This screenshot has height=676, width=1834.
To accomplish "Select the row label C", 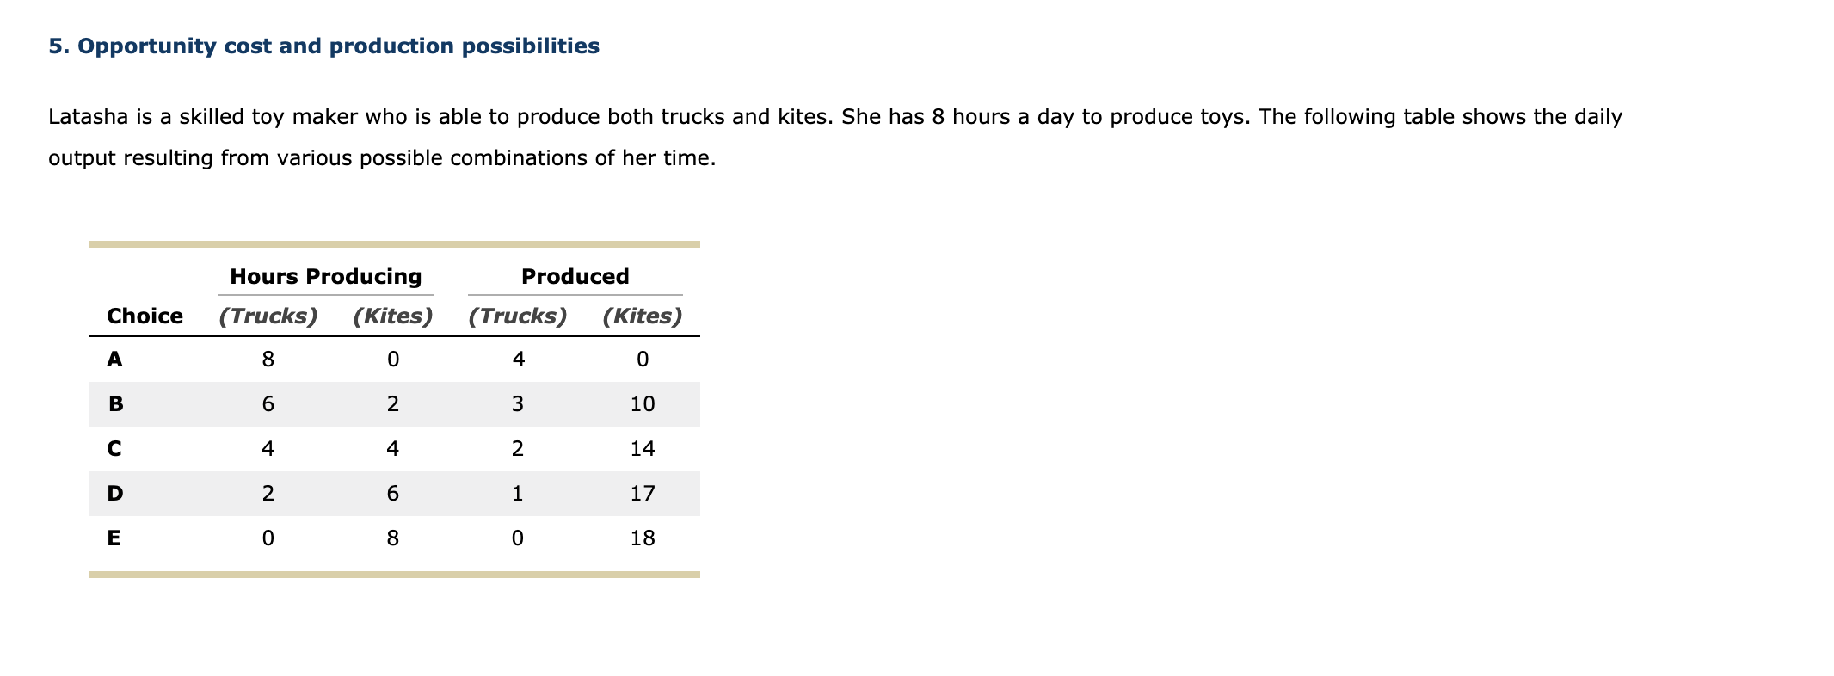I will (114, 449).
